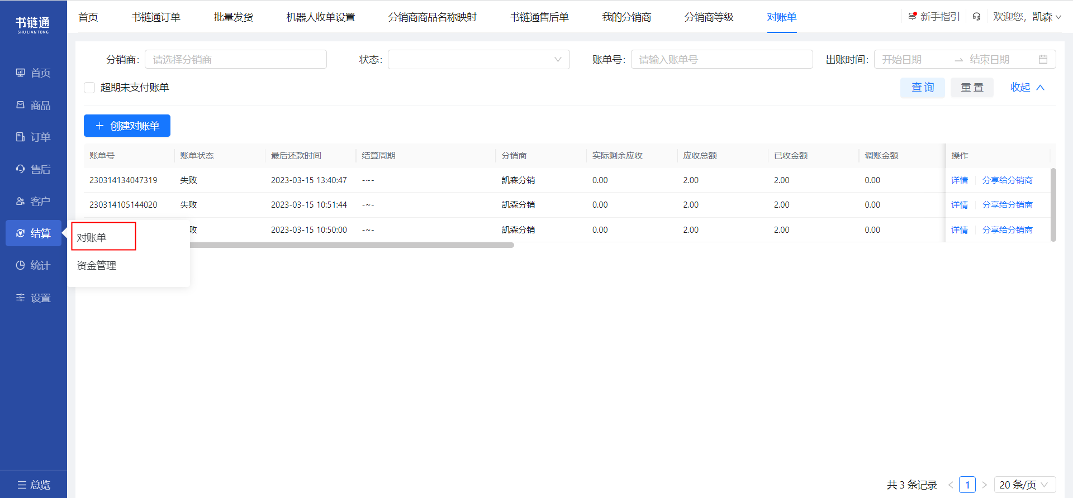Open the 状态 dropdown
Screen dimensions: 1073x498
tap(479, 59)
